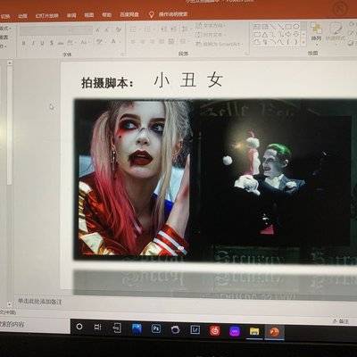Click the 单击此处添加备注 notes field
The height and width of the screenshot is (357, 357).
point(40,302)
